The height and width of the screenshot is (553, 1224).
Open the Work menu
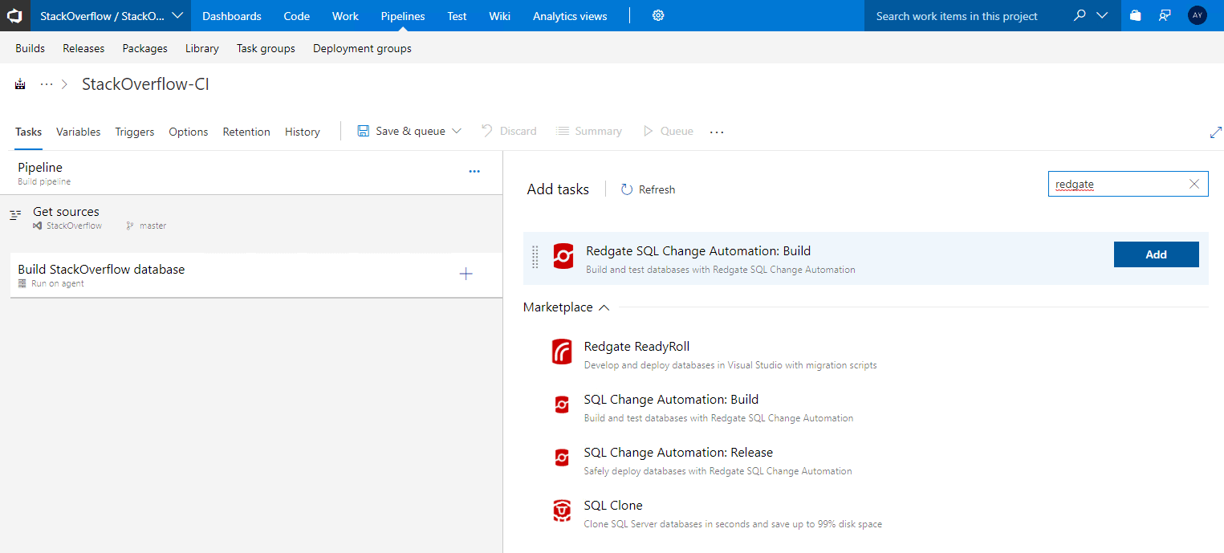coord(345,15)
